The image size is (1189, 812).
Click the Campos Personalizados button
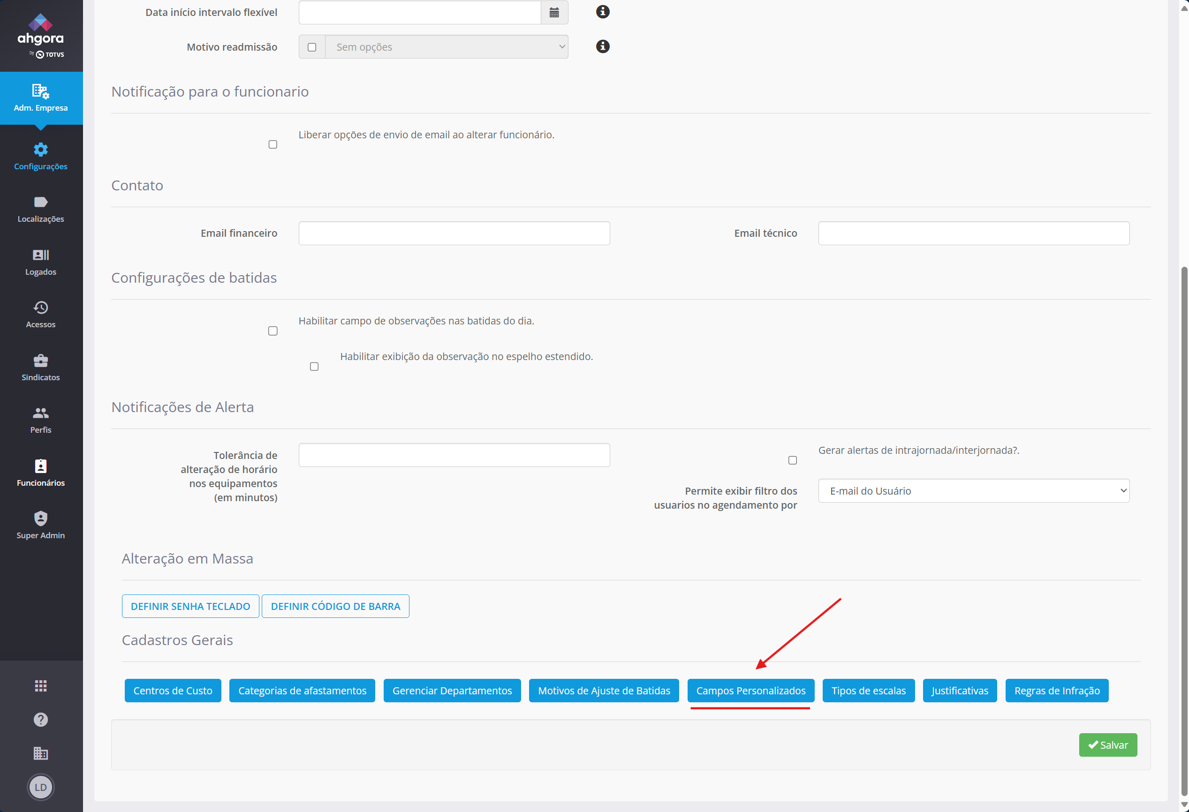click(750, 691)
